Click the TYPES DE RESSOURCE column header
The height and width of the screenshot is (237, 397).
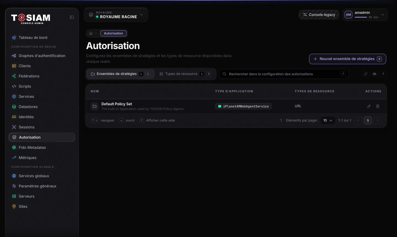315,91
